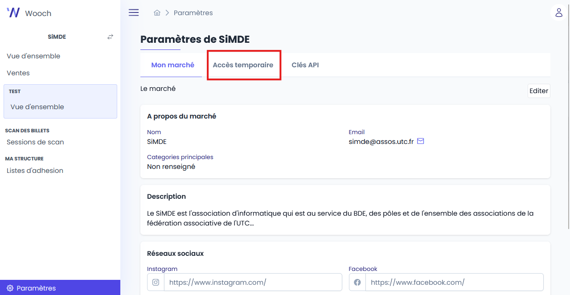The image size is (570, 295).
Task: Click the switch organization arrows icon
Action: point(110,37)
